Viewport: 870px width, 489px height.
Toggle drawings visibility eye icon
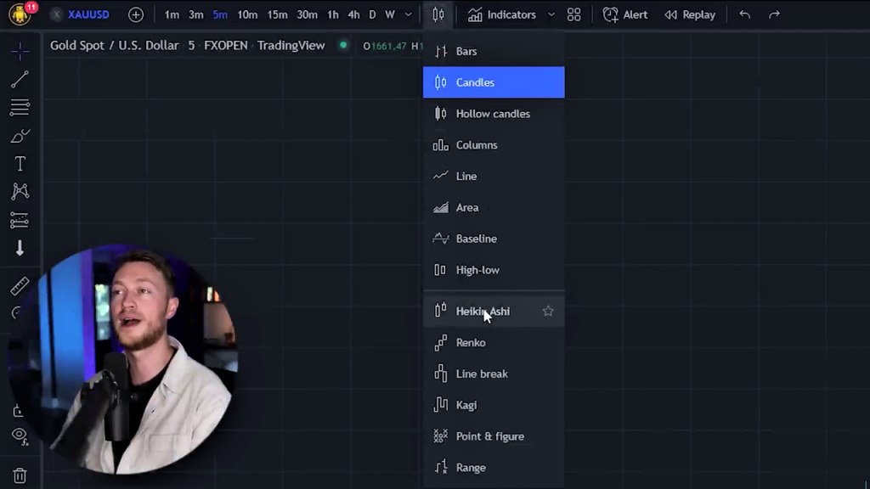tap(20, 436)
